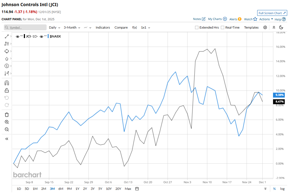Open the chart type line dropdown

(88, 27)
